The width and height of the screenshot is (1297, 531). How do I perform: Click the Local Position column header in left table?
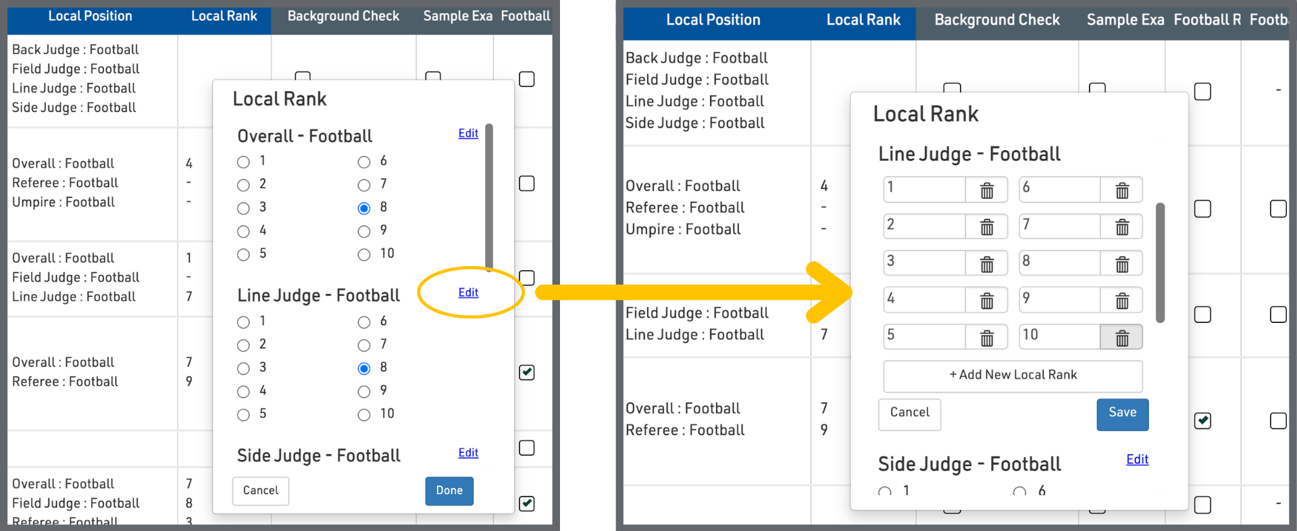coord(90,16)
